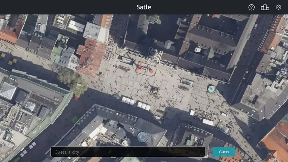Viewport: 288px width, 162px height.
Task: Open the settings gear icon
Action: pos(279,7)
